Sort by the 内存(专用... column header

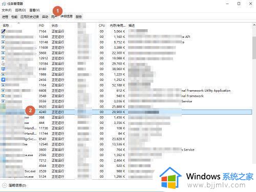point(117,26)
